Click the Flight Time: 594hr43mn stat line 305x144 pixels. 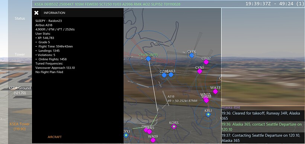click(54, 46)
